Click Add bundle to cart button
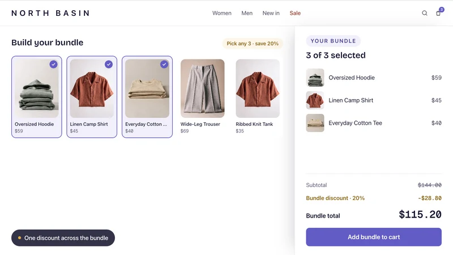This screenshot has width=453, height=255. (x=374, y=237)
